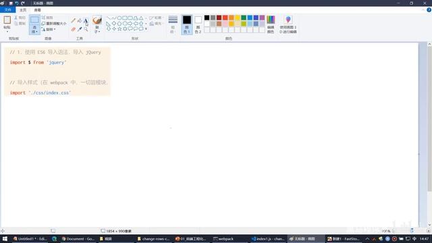Choose the orange palette swatch

coord(232,18)
